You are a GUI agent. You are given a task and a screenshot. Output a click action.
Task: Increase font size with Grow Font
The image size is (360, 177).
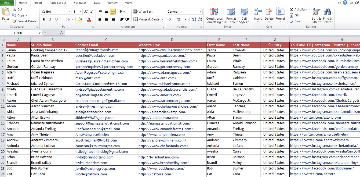(x=86, y=12)
